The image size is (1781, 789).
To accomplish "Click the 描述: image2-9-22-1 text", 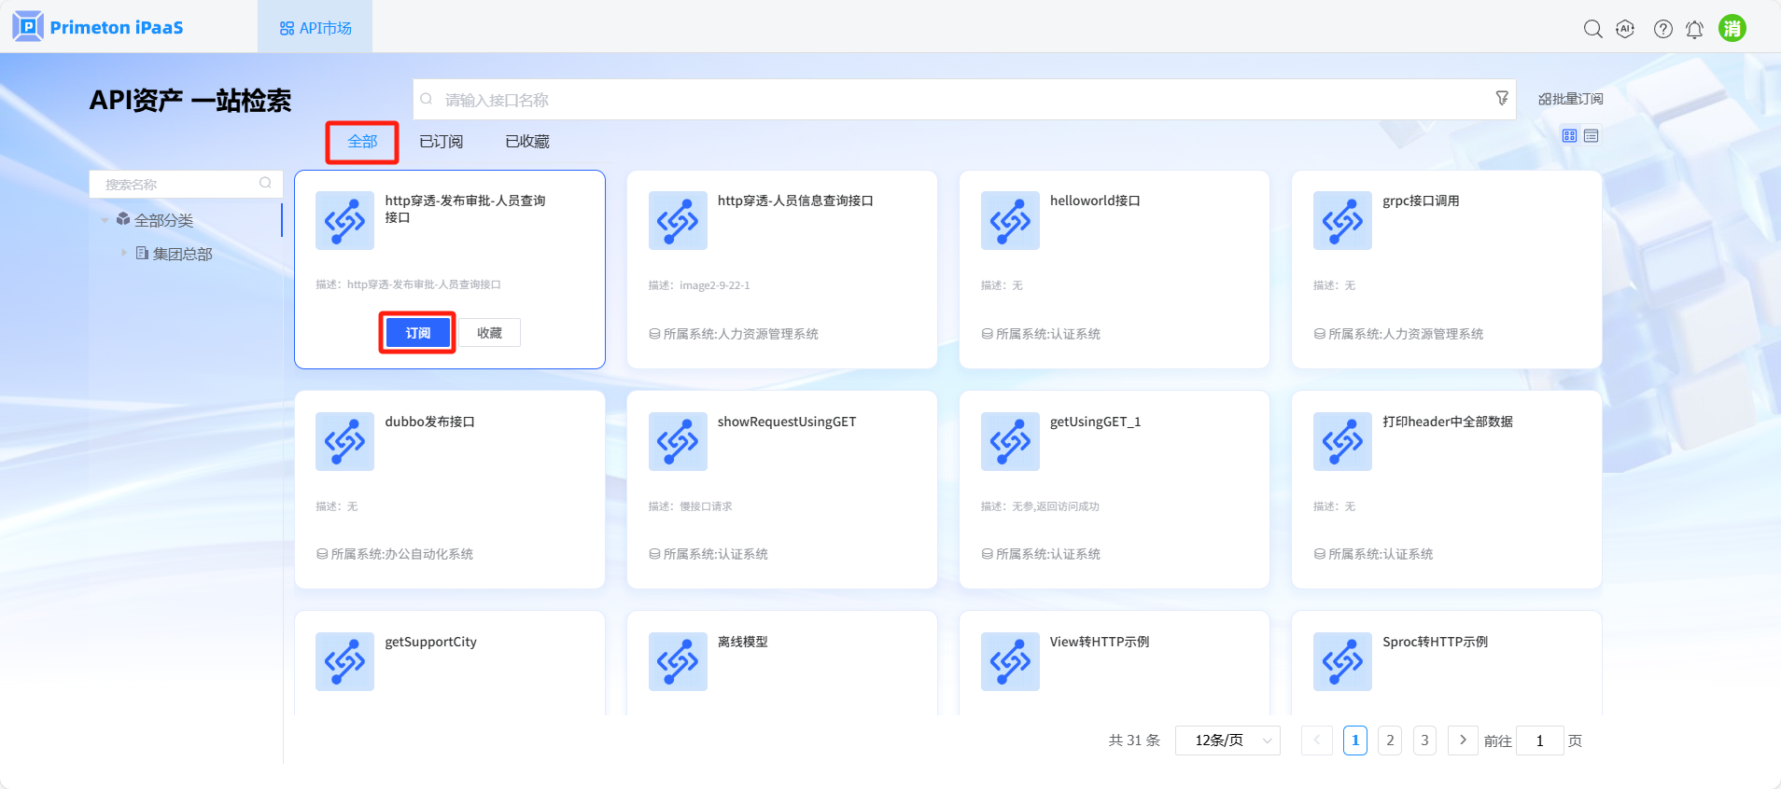I will point(699,285).
